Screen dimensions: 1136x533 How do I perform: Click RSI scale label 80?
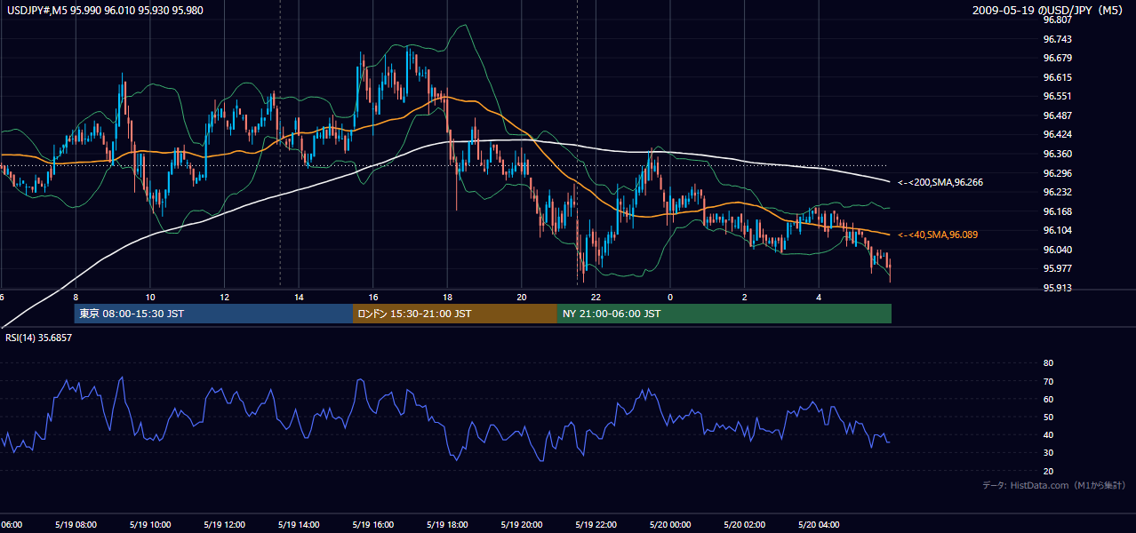click(x=1048, y=363)
